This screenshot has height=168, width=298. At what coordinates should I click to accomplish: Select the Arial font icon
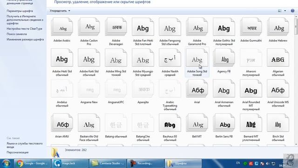196,89
